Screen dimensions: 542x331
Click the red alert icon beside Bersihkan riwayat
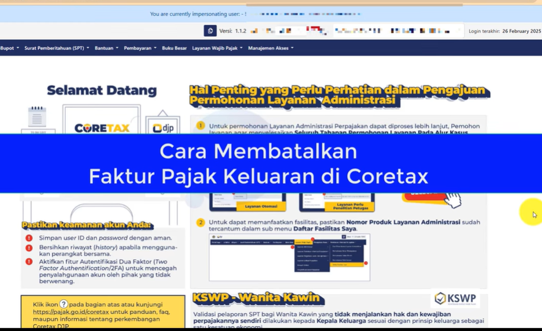pyautogui.click(x=29, y=248)
